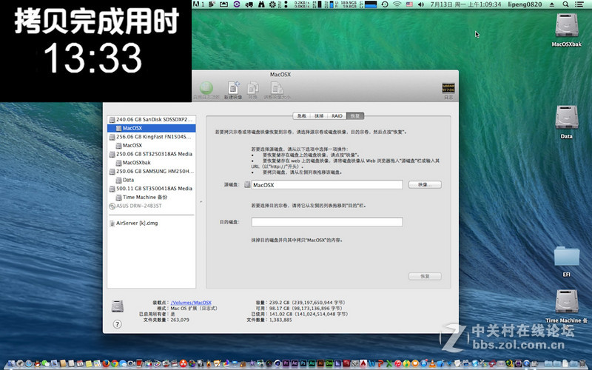Click the Resize Image (调整映像大小) toolbar icon

[x=277, y=89]
